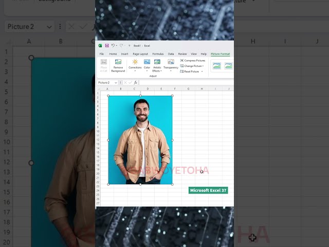Click the picture's bottom-middle resize handle
The image size is (329, 247).
(140, 184)
